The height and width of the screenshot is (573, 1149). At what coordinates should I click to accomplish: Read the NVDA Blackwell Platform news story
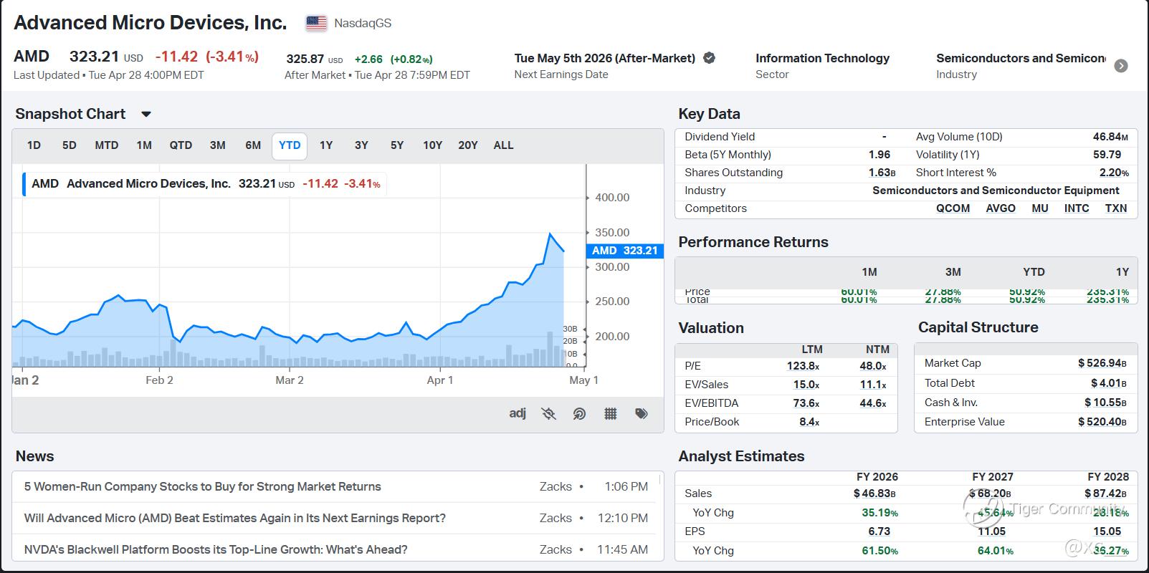(x=215, y=549)
